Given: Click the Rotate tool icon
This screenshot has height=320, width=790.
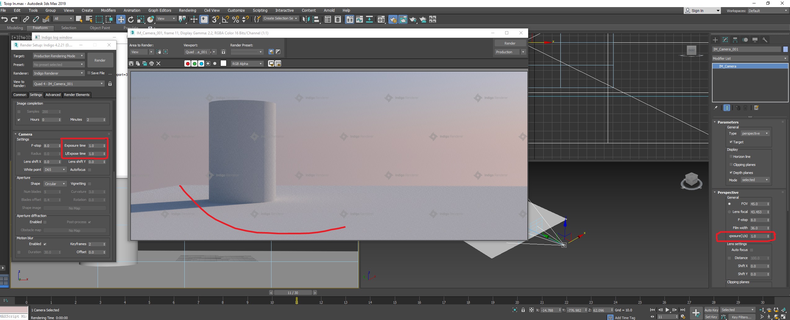Looking at the screenshot, I should [x=131, y=19].
